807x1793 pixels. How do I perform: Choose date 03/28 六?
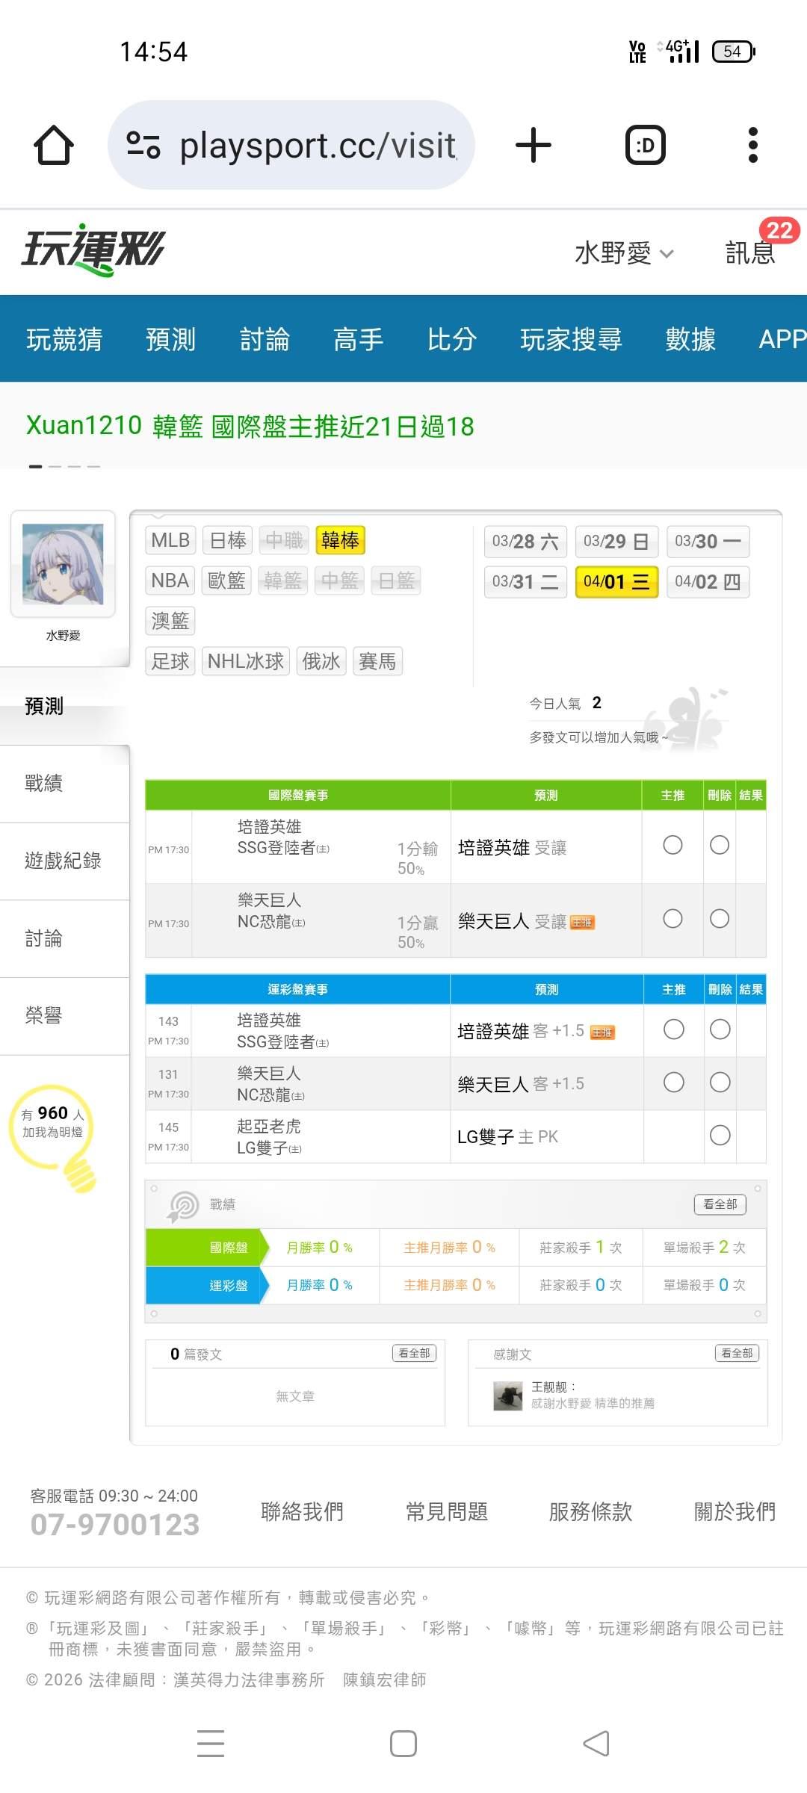point(525,542)
